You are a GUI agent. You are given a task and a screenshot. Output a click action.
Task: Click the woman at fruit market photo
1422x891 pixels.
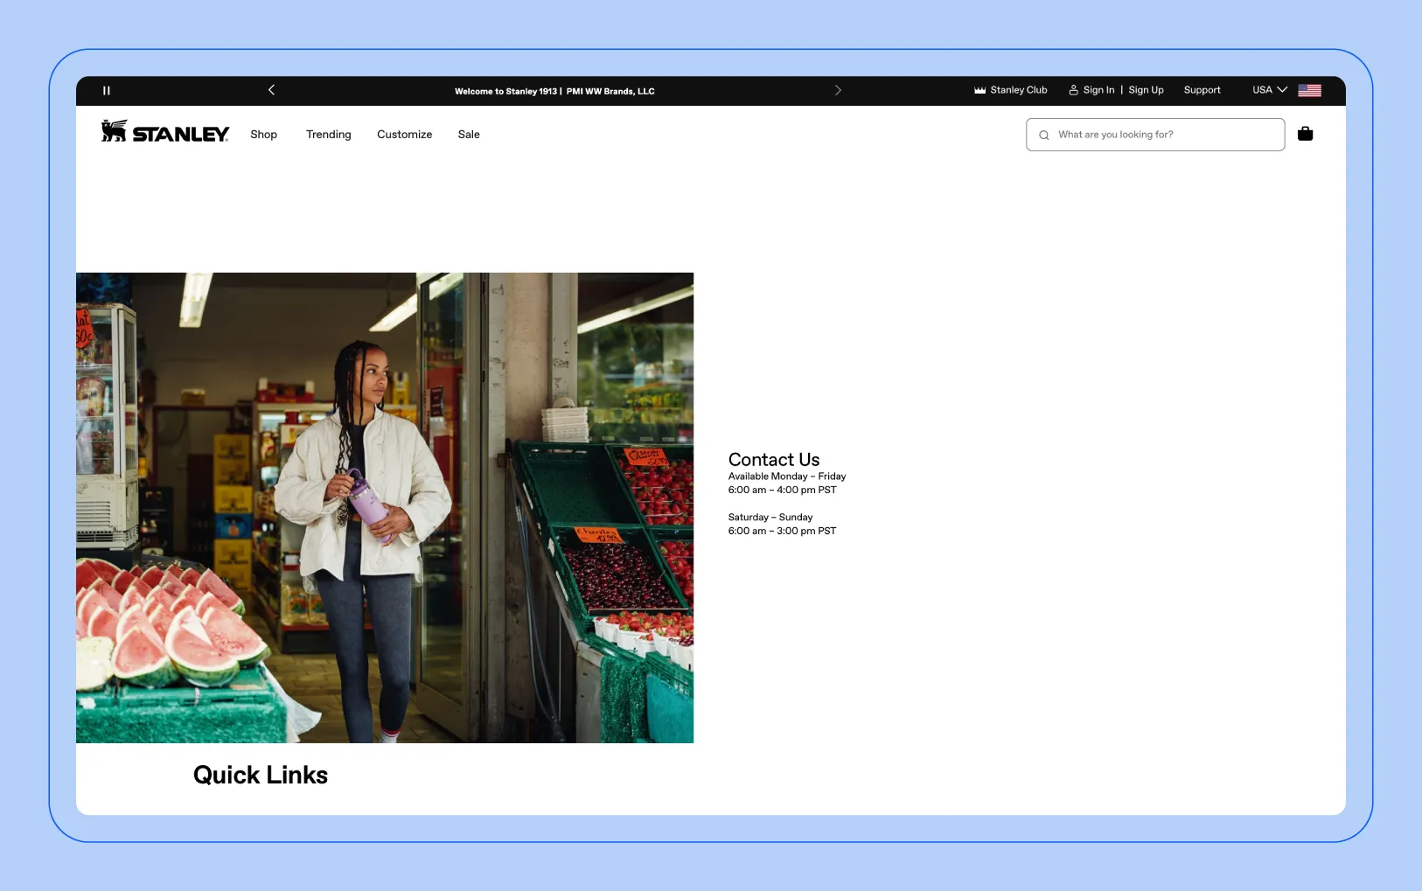point(385,507)
